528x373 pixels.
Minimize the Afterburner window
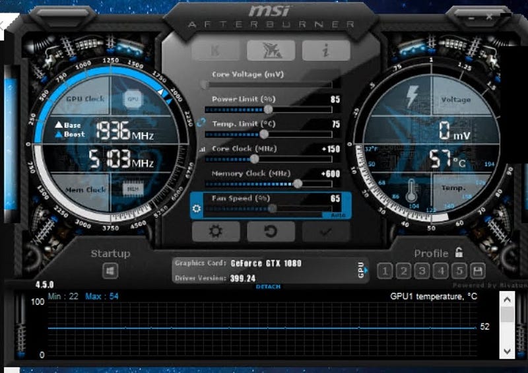point(471,18)
